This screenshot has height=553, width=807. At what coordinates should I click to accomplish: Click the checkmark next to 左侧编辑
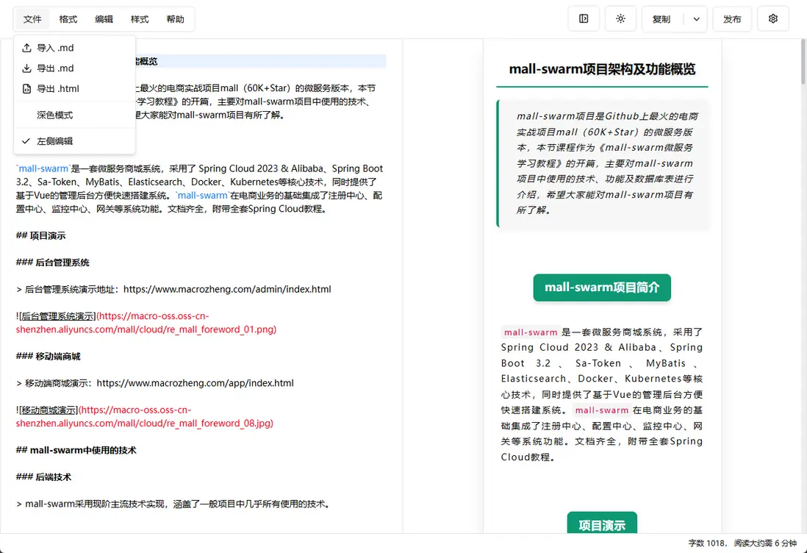[26, 141]
